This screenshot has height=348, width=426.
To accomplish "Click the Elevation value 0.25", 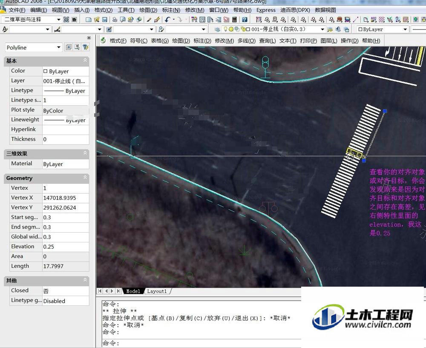I will (x=66, y=247).
